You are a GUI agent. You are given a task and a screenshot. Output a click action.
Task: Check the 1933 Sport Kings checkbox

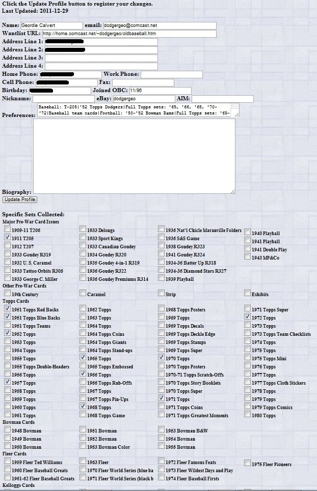click(x=83, y=237)
